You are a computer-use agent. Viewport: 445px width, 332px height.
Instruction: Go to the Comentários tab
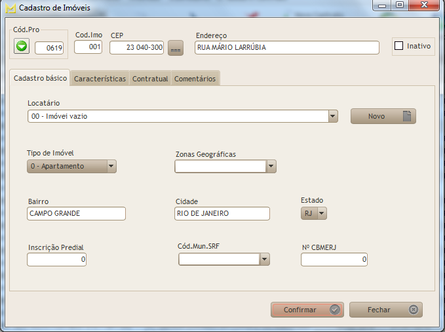(x=194, y=79)
